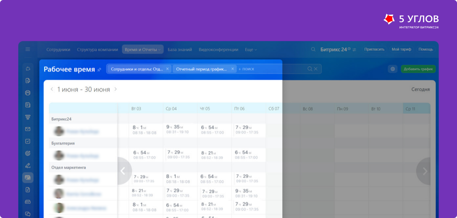Expand the Время и Отчеты dropdown
The height and width of the screenshot is (218, 457).
click(x=143, y=50)
